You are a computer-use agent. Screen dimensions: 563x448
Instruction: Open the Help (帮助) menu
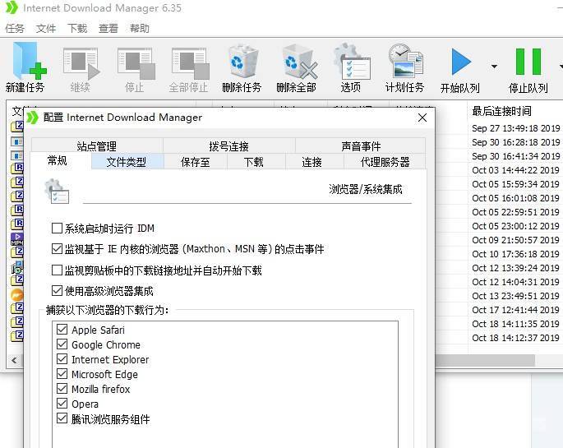[140, 28]
